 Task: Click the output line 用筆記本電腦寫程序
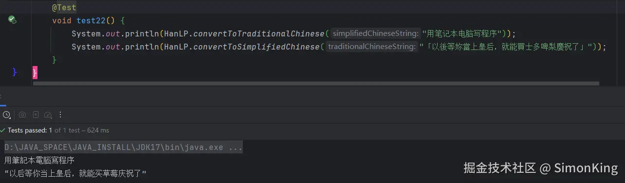tap(39, 160)
